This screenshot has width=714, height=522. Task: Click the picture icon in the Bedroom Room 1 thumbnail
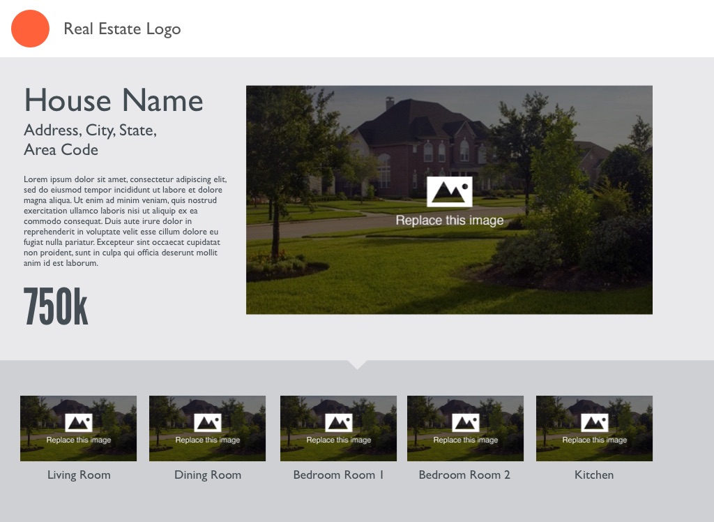point(339,423)
